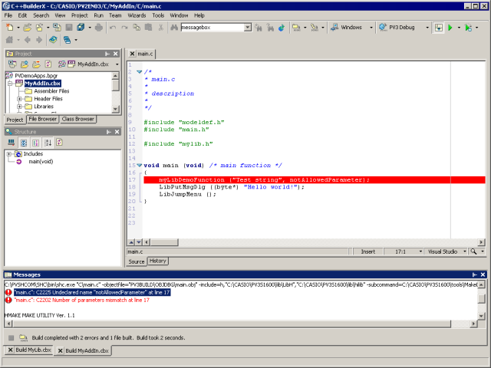Image resolution: width=491 pixels, height=368 pixels.
Task: Open the Run arrow dropdown
Action: pyautogui.click(x=459, y=28)
